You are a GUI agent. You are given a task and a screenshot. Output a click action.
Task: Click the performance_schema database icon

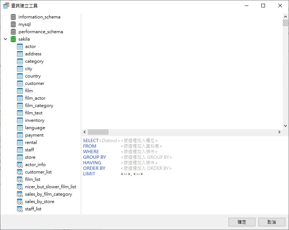[x=13, y=32]
